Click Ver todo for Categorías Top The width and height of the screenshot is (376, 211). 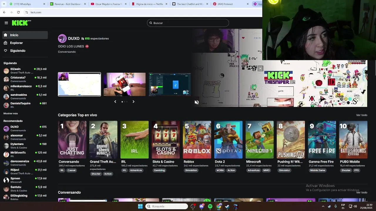click(362, 115)
